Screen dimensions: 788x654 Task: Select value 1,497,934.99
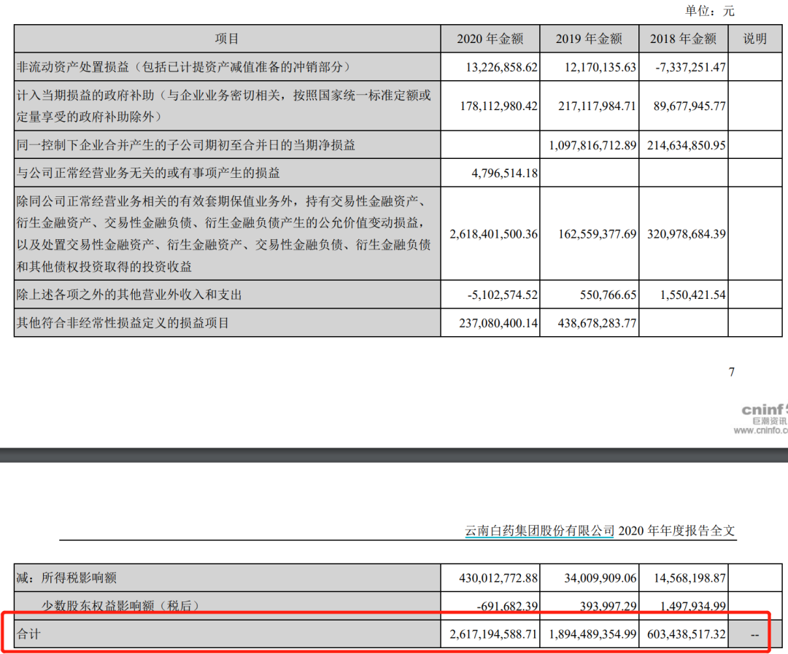click(x=693, y=607)
